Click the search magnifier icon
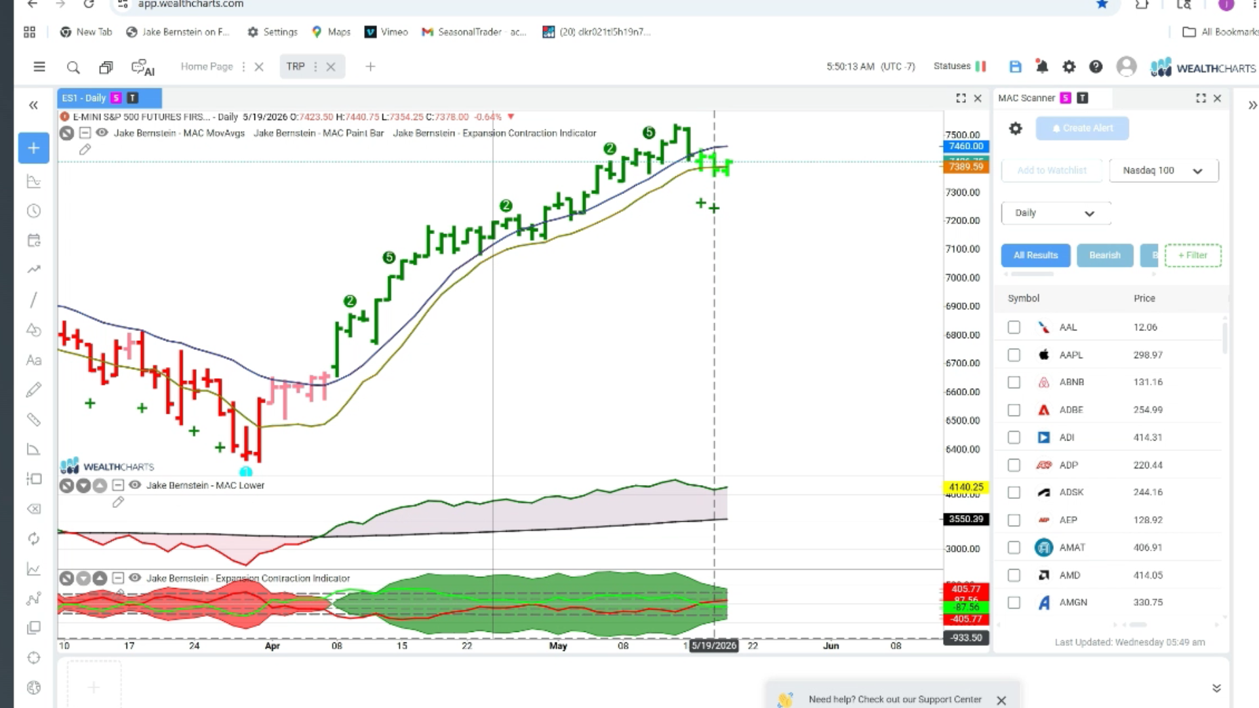This screenshot has height=708, width=1259. coord(73,68)
